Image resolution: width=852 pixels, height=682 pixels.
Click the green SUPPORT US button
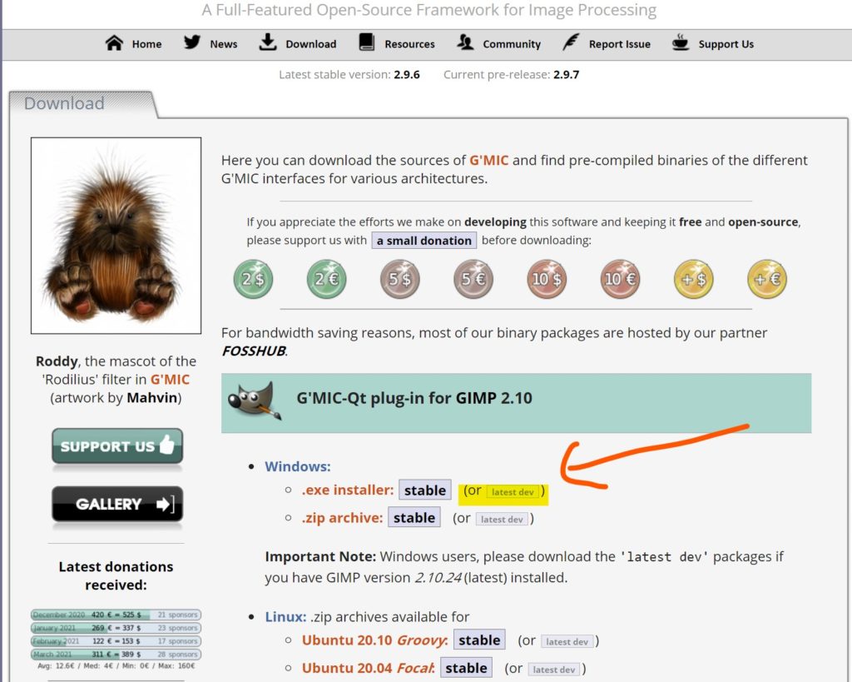click(x=117, y=446)
